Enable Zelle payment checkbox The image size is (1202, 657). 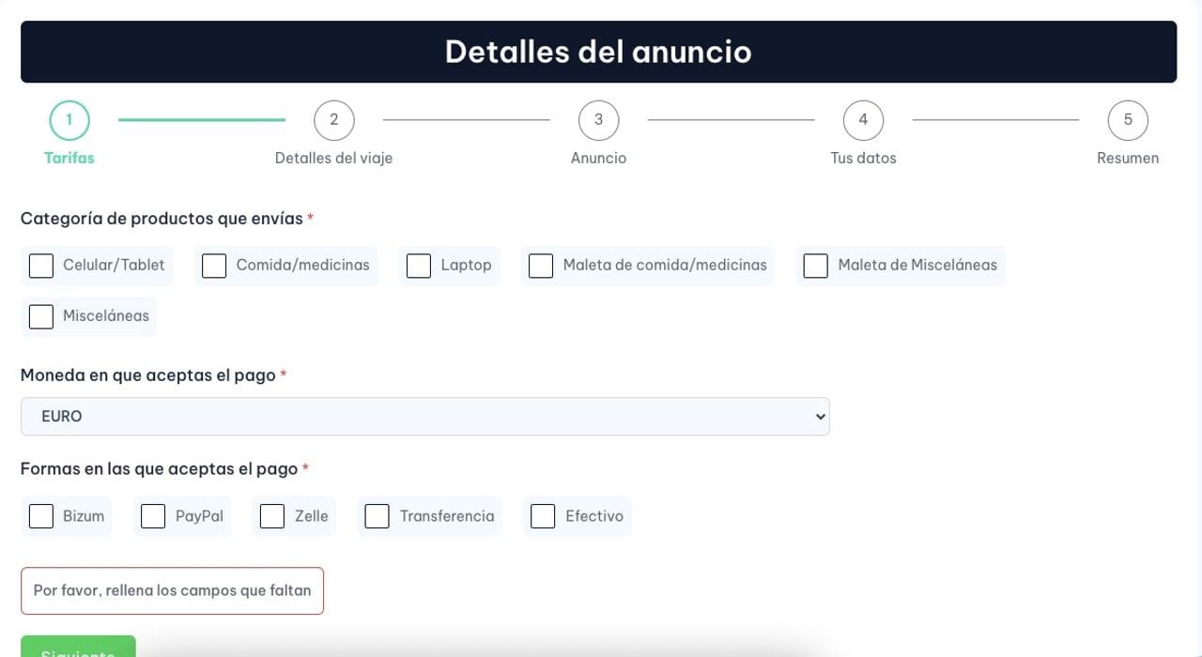[x=272, y=516]
